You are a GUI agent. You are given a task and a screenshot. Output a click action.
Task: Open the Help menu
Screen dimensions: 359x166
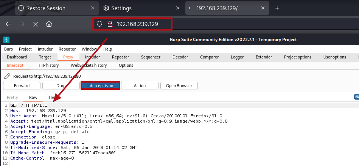click(107, 49)
